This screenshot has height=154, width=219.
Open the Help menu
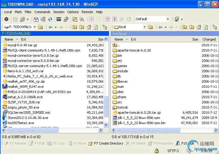pyautogui.click(x=99, y=12)
